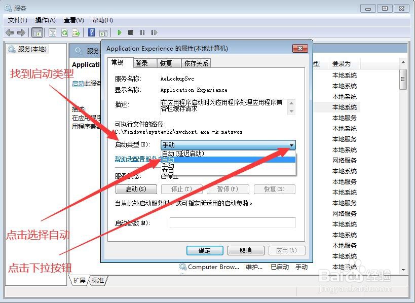
Task: Refresh the services list icon
Action: point(64,32)
